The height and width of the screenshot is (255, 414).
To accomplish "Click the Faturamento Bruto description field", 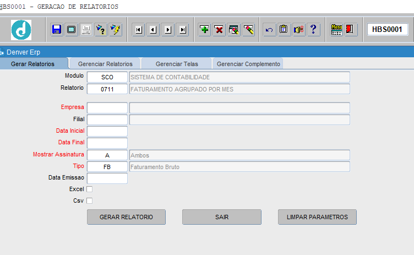I will coord(239,167).
